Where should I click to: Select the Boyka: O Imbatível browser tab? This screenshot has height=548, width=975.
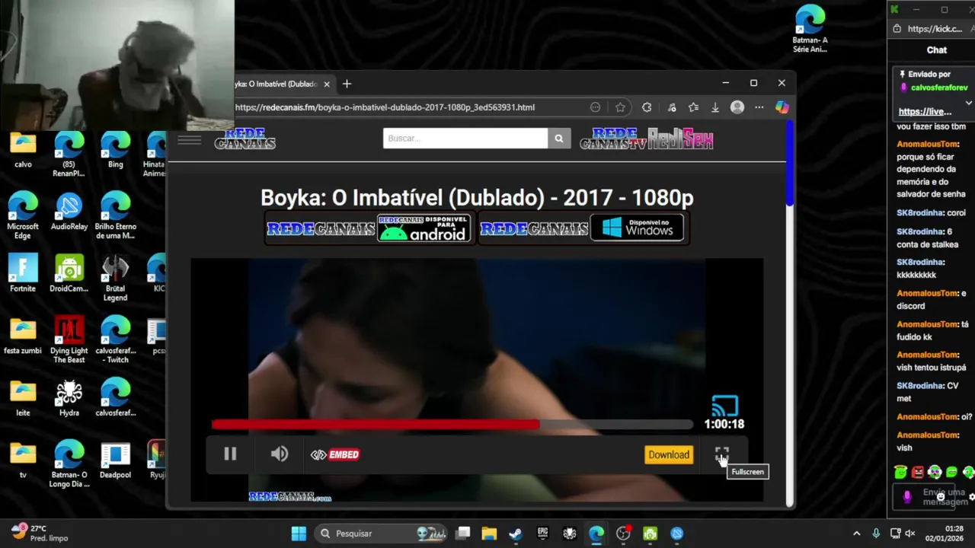coord(276,84)
